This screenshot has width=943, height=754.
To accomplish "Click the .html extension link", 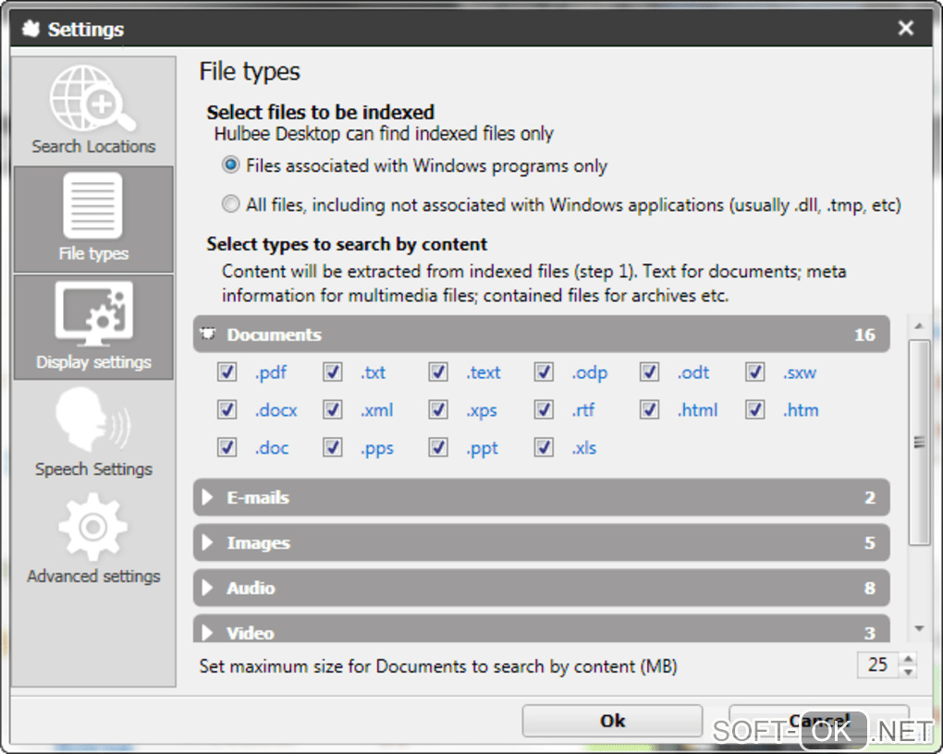I will tap(698, 410).
